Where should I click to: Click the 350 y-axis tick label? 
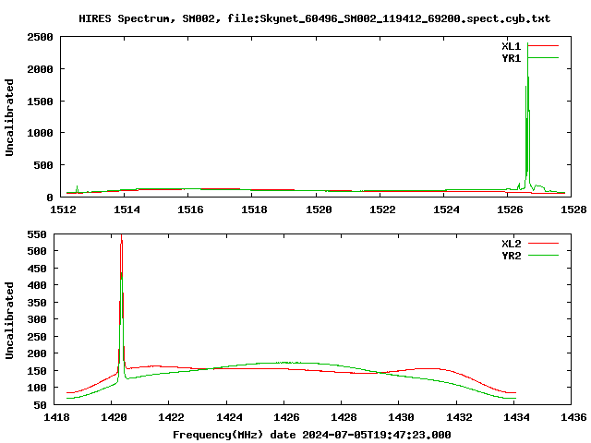pos(37,303)
